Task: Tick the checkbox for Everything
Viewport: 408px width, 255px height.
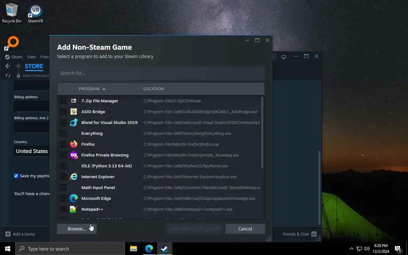Action: point(63,133)
